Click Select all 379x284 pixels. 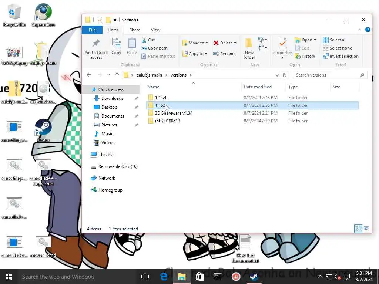pos(335,40)
